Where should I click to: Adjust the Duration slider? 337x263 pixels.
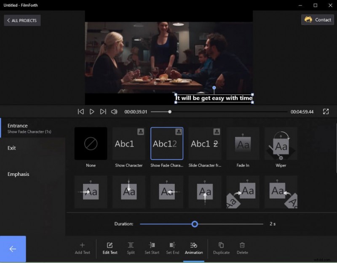click(x=195, y=224)
